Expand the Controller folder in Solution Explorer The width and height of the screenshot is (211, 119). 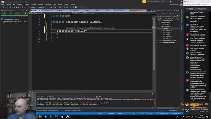[160, 26]
